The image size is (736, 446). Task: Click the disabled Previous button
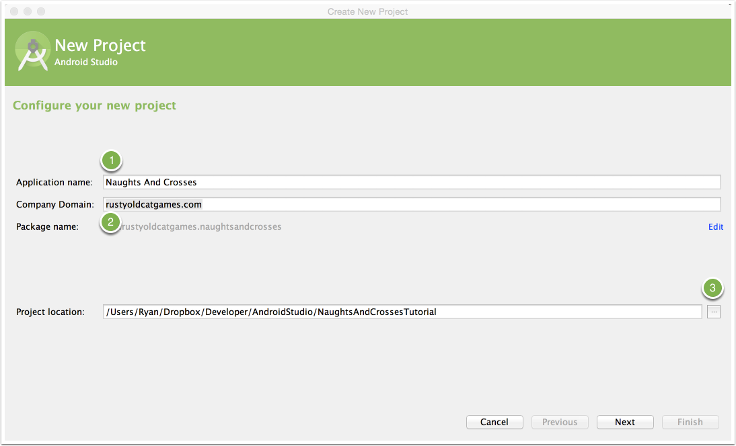[x=560, y=422]
